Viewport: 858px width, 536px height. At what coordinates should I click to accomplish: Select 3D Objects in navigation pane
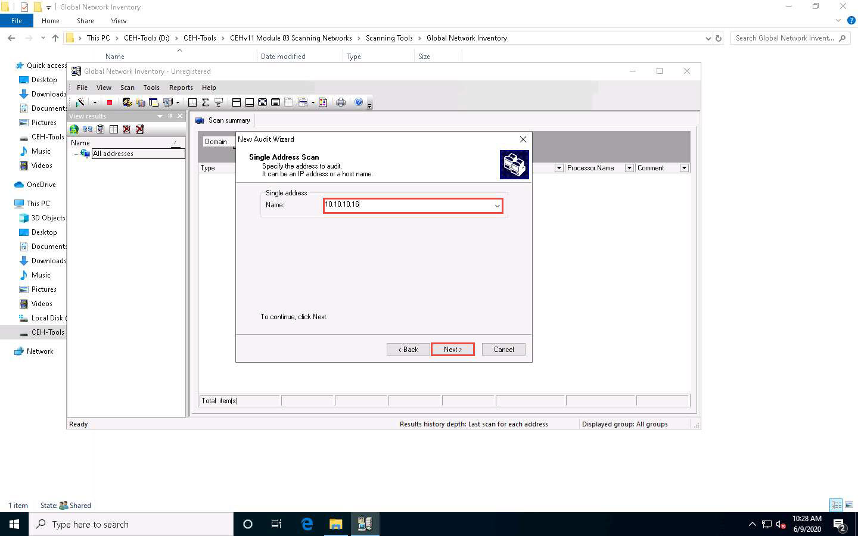(x=48, y=218)
